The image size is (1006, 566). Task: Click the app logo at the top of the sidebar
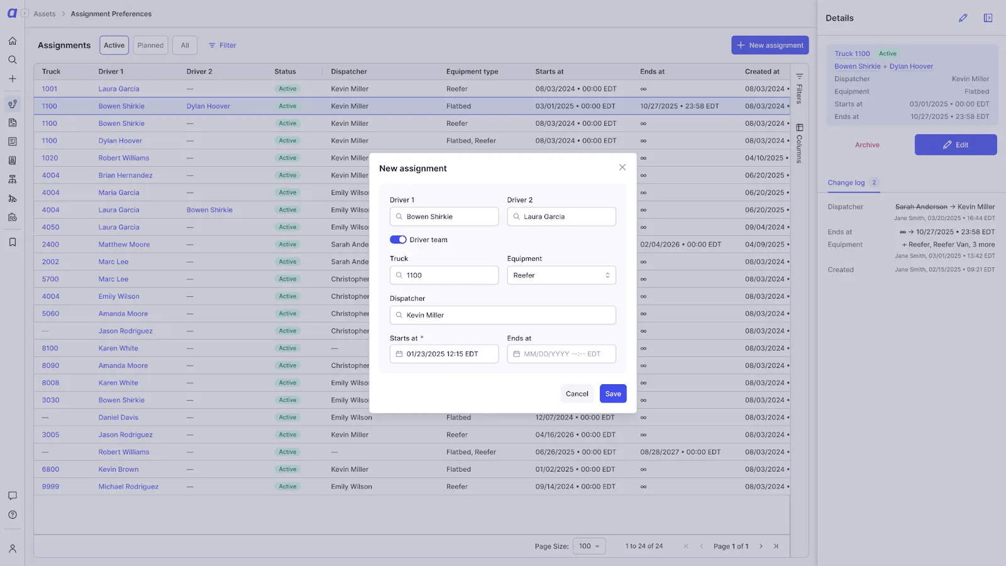pos(12,13)
